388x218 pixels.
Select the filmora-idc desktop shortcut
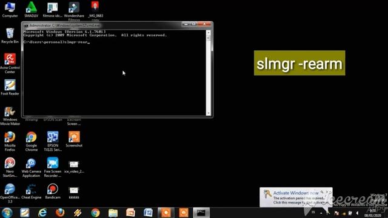[x=53, y=10]
